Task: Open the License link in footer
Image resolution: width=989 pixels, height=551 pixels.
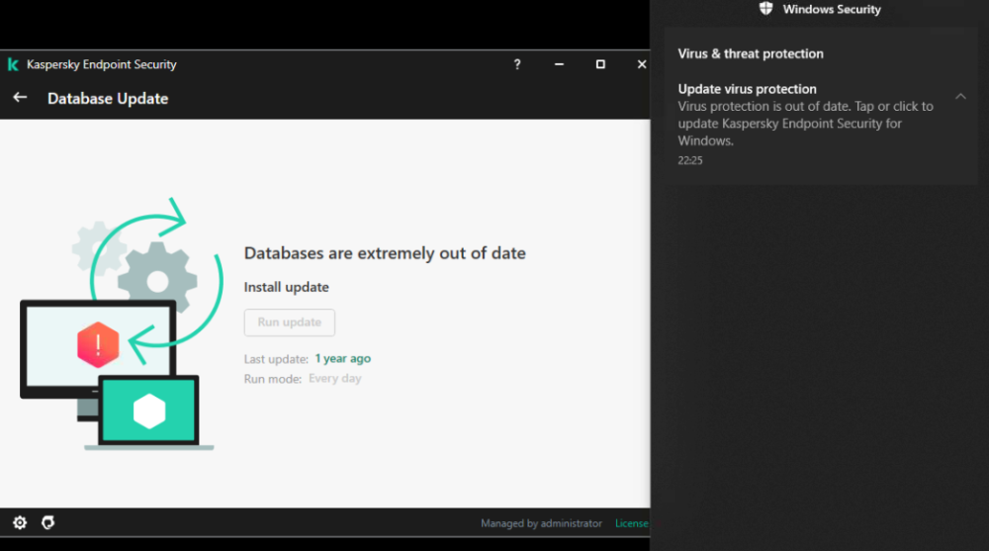Action: point(632,523)
